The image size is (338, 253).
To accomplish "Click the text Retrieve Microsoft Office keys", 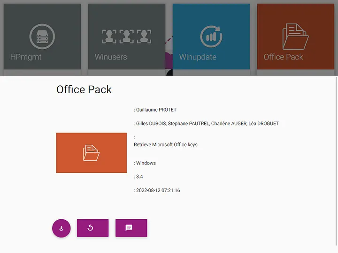I will click(166, 145).
